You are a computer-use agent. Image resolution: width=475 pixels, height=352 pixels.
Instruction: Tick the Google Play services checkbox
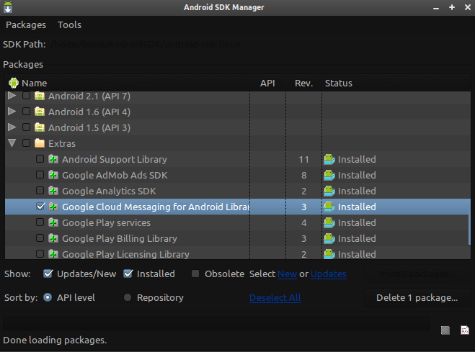click(x=40, y=222)
